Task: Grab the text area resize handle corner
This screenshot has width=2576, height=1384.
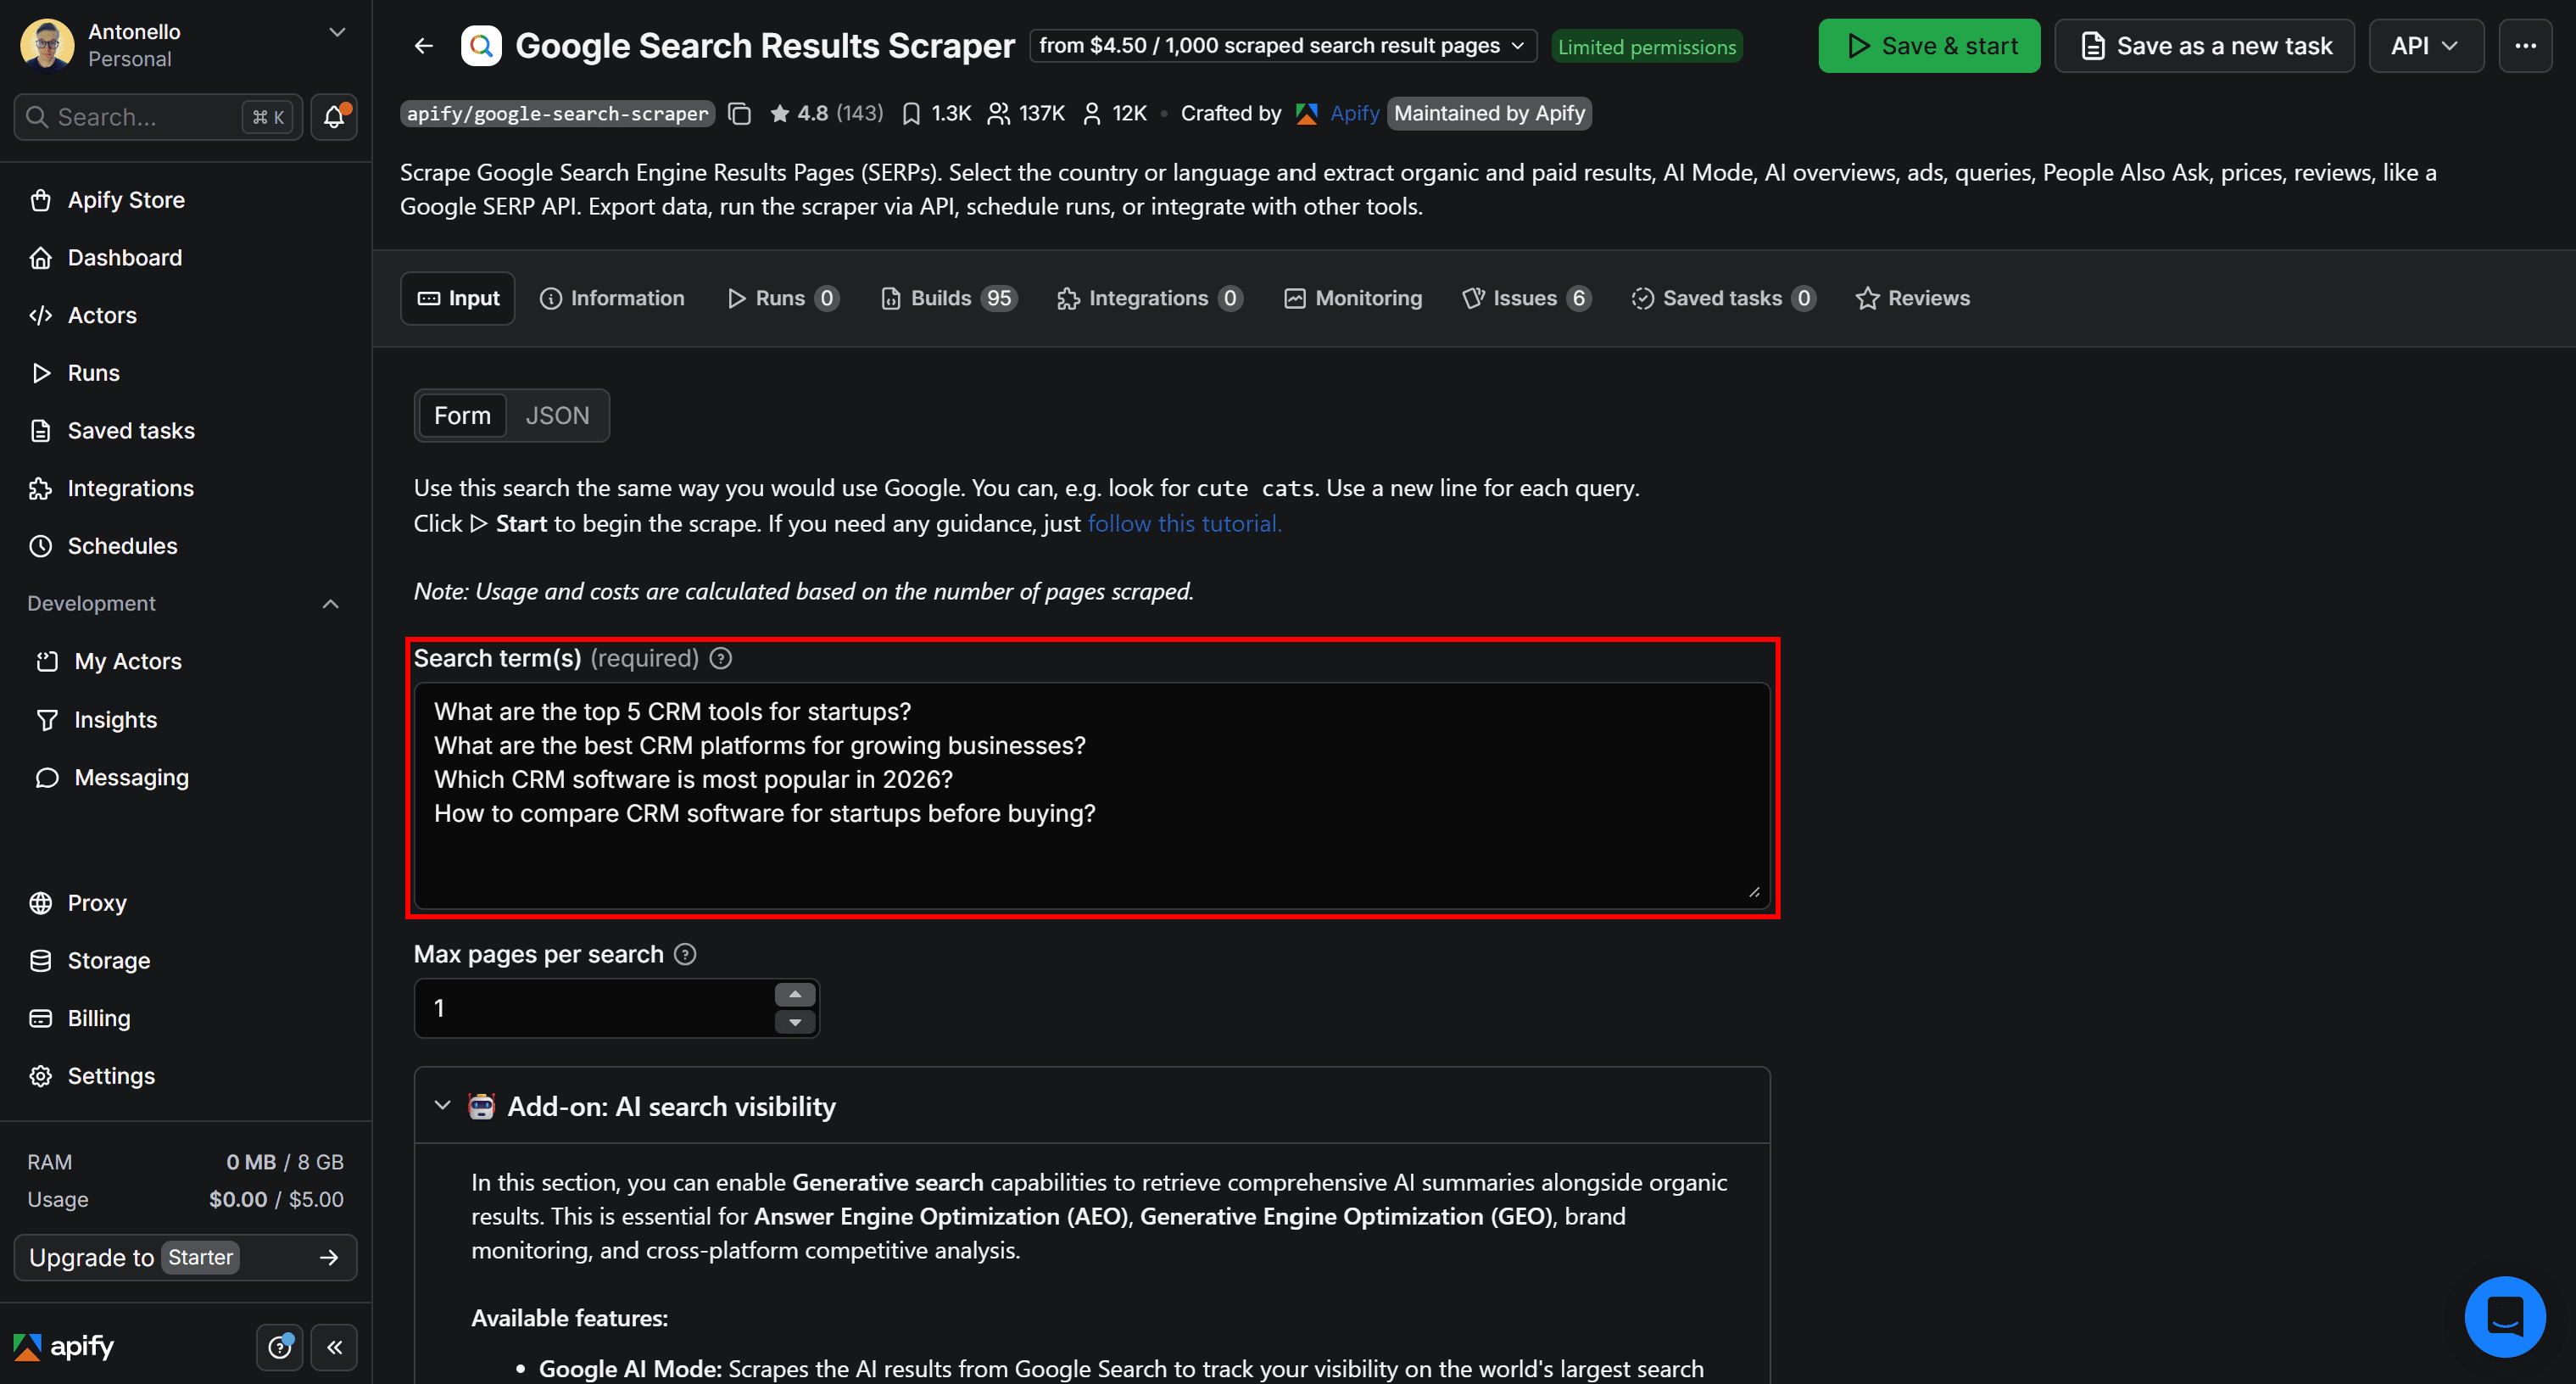Action: [1755, 892]
